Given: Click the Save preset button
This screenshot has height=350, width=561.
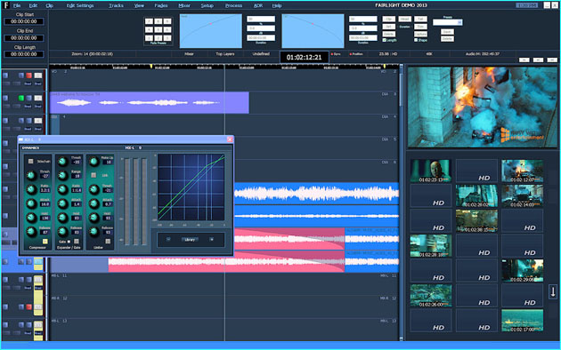Looking at the screenshot, I should [447, 32].
